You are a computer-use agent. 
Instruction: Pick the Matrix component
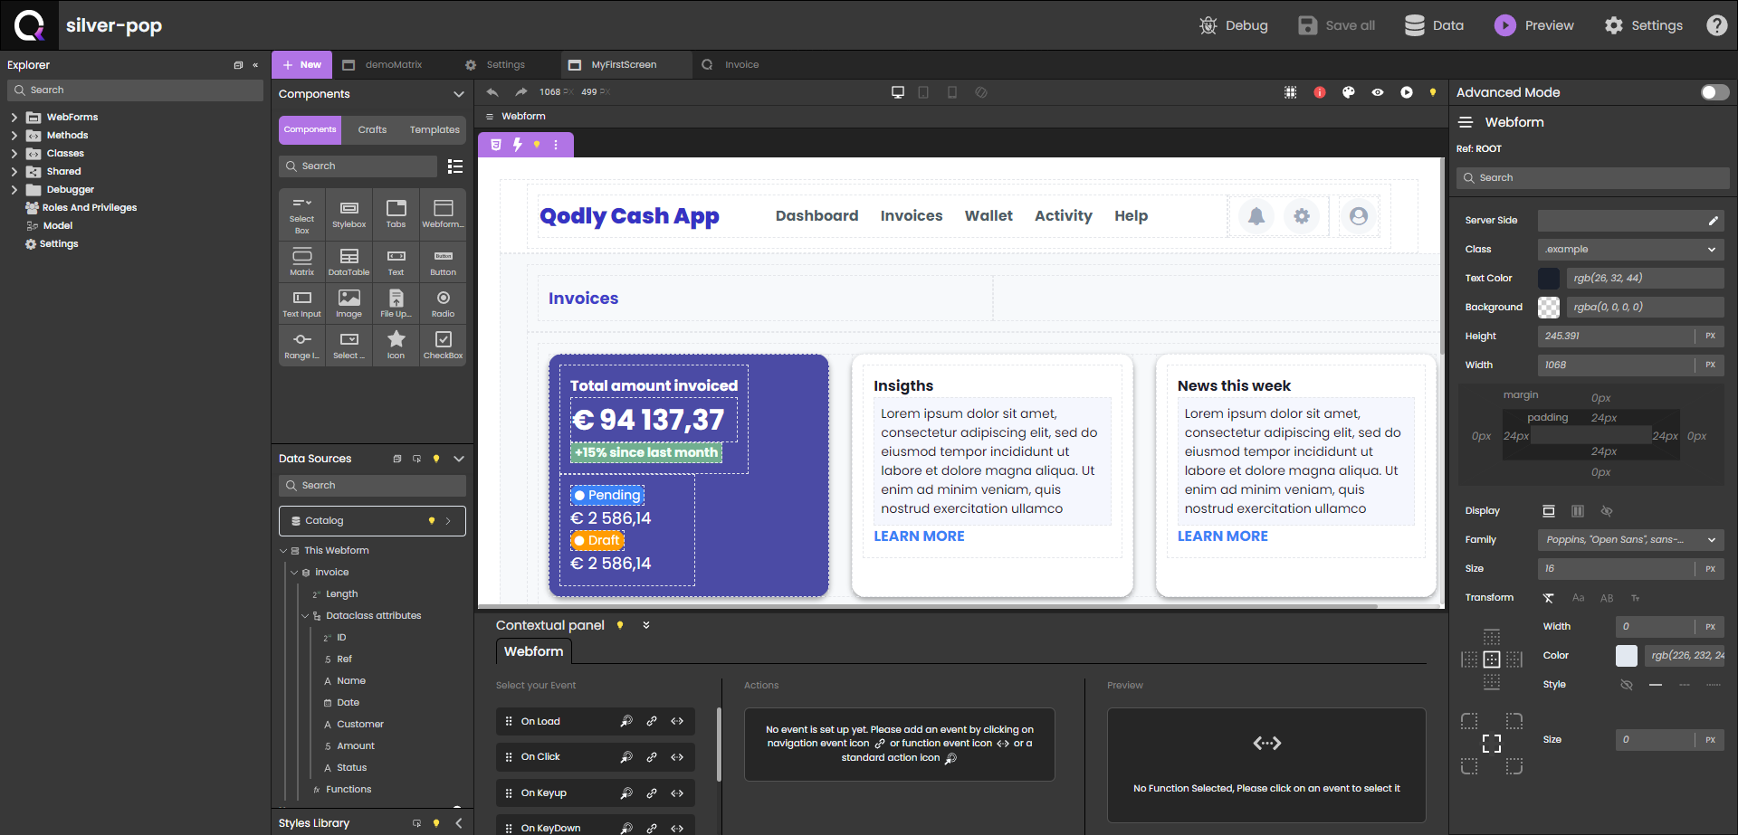(302, 261)
